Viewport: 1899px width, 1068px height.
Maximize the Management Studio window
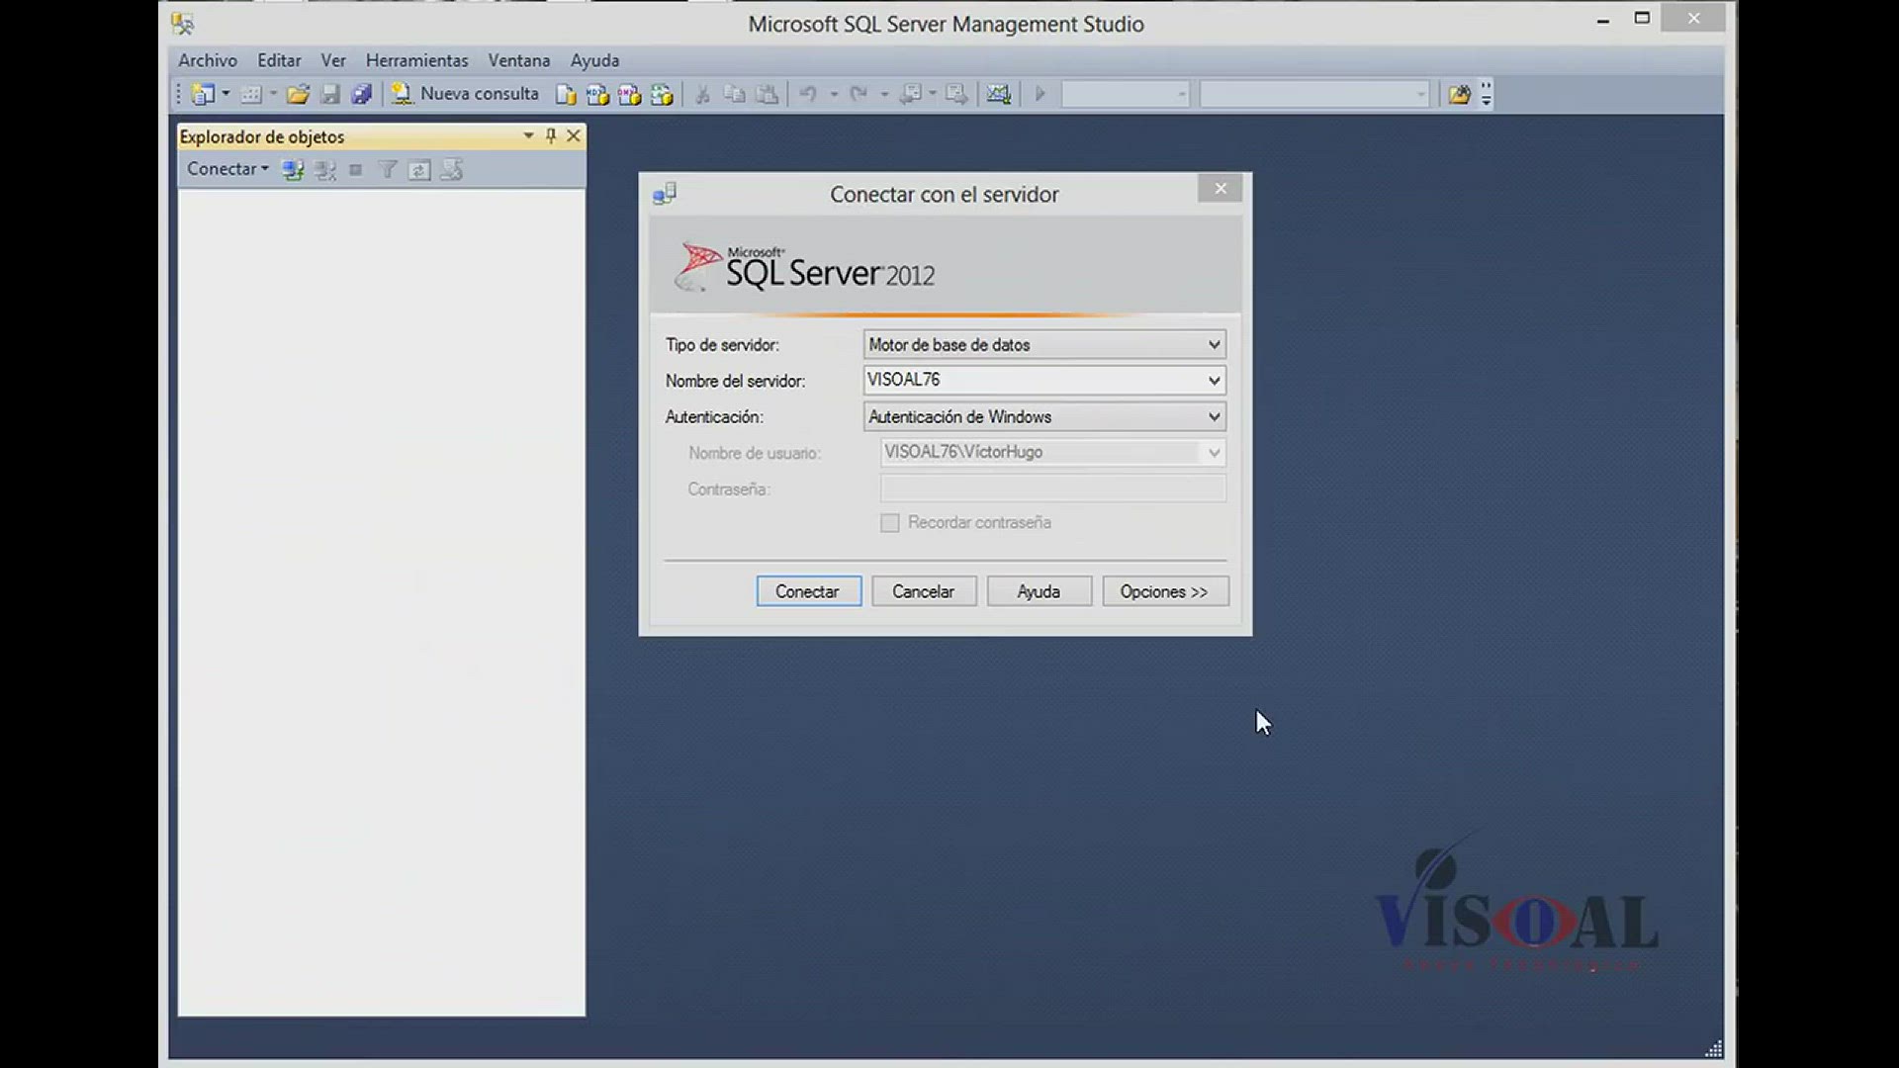[x=1642, y=19]
